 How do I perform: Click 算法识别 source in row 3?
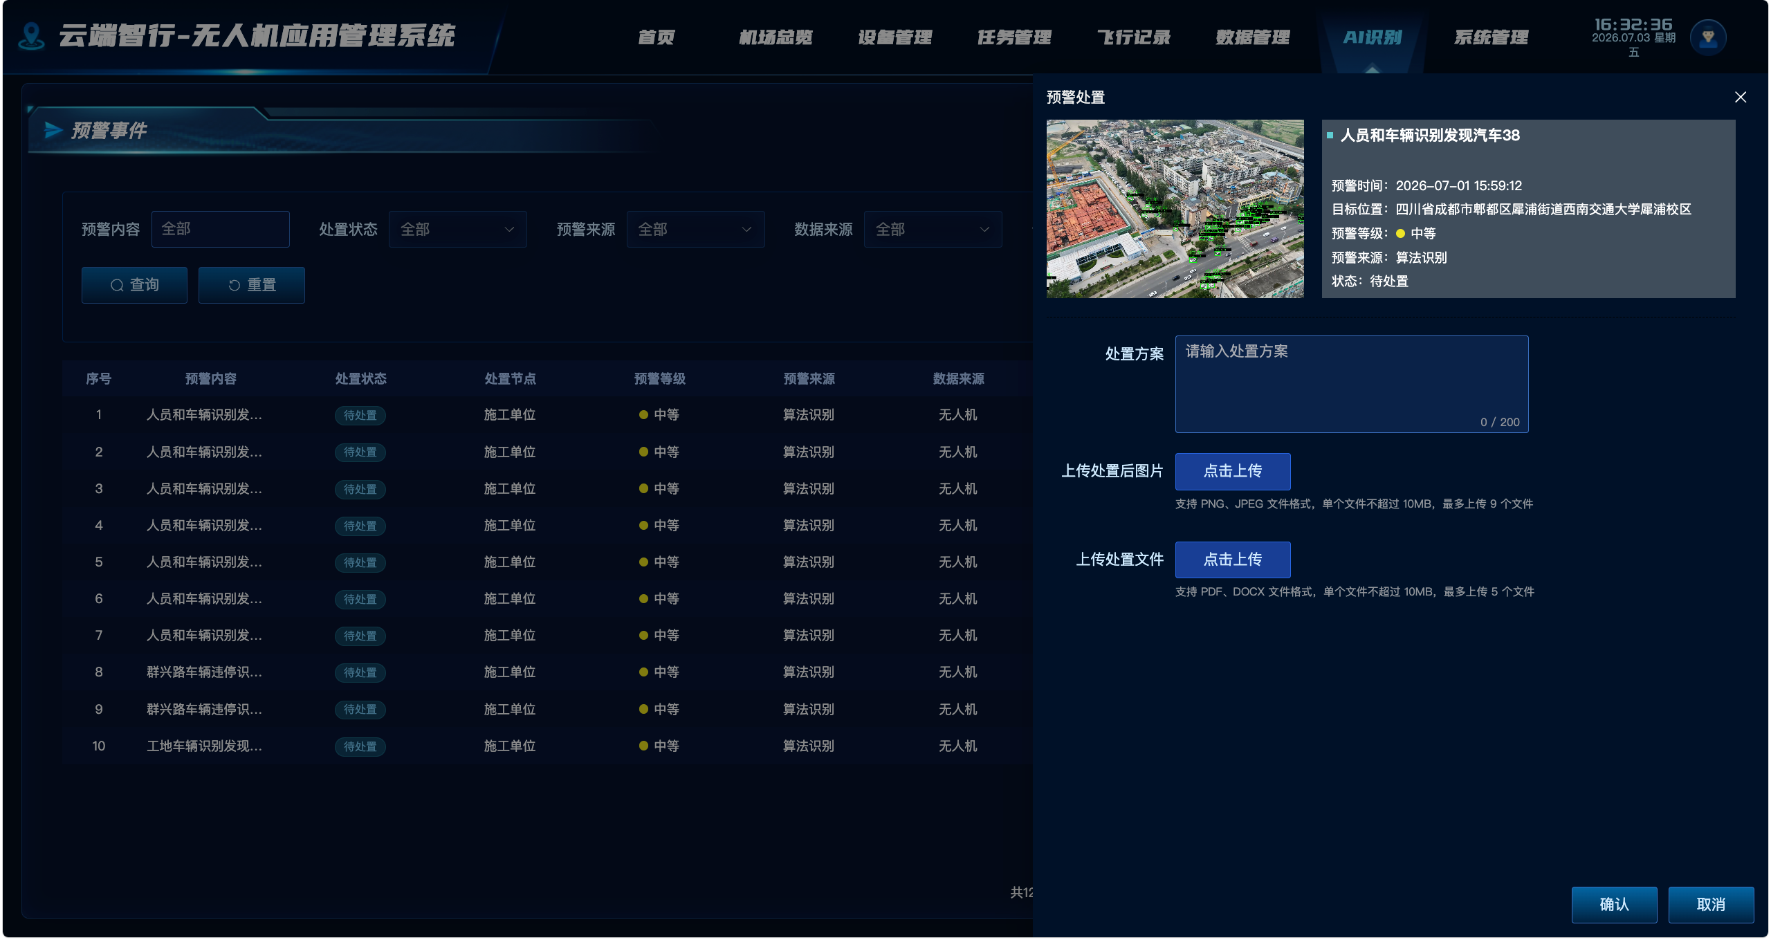click(809, 489)
